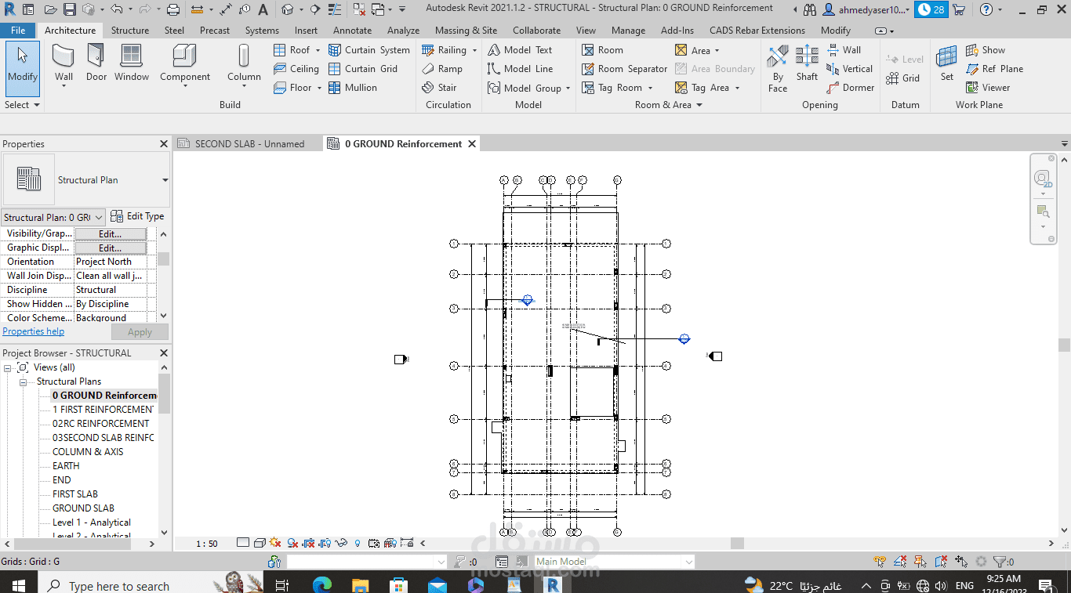Select the Wall tool in Build panel
Screen dimensions: 1071x593
click(x=64, y=63)
